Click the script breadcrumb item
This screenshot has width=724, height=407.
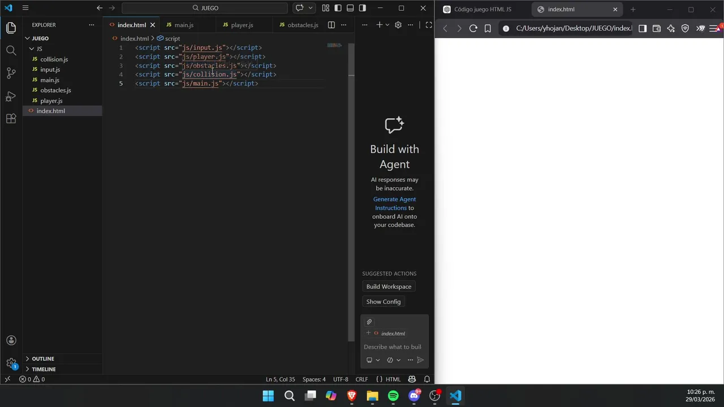point(173,38)
